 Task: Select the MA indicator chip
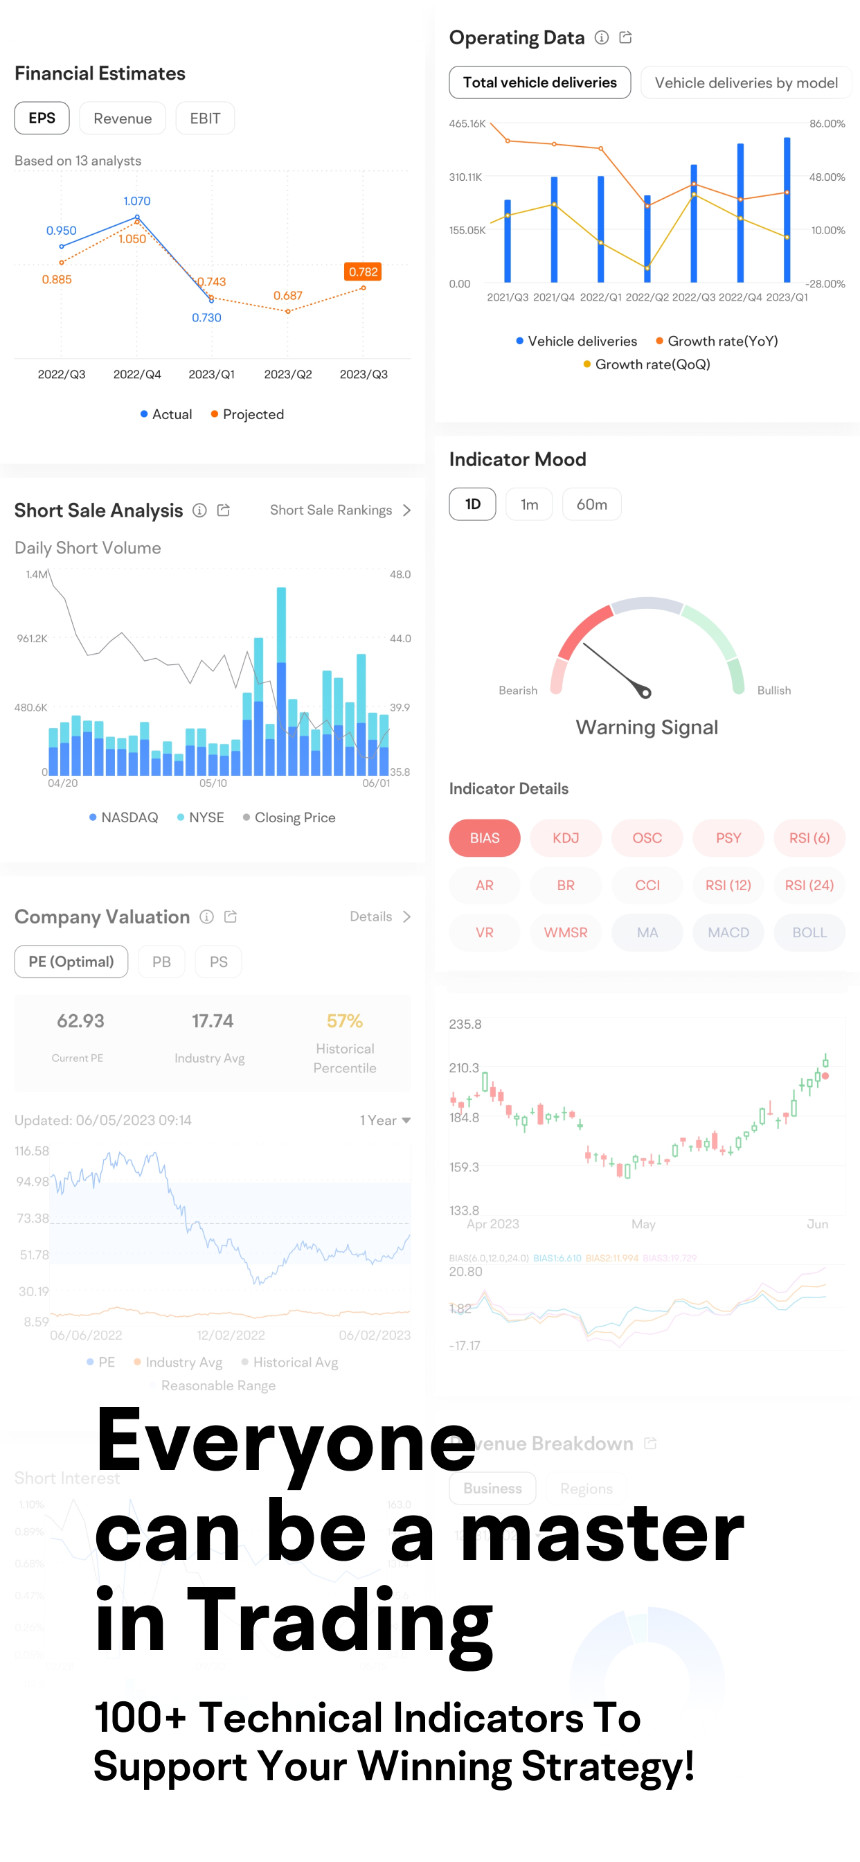647,932
